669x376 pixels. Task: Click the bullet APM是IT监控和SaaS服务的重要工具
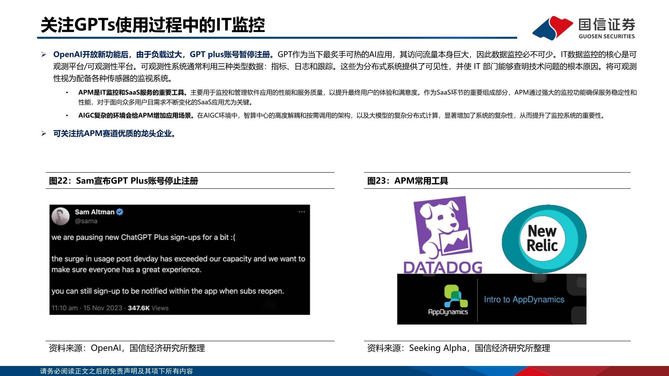point(357,97)
